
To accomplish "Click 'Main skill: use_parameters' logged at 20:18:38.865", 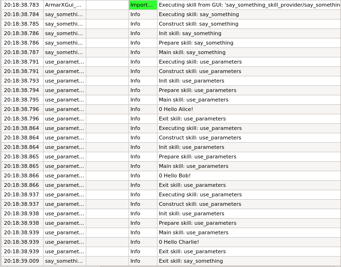I will [x=194, y=166].
